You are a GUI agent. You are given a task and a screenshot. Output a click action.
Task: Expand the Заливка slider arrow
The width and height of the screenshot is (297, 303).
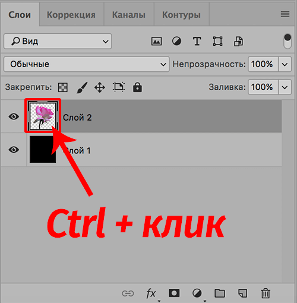tap(285, 87)
